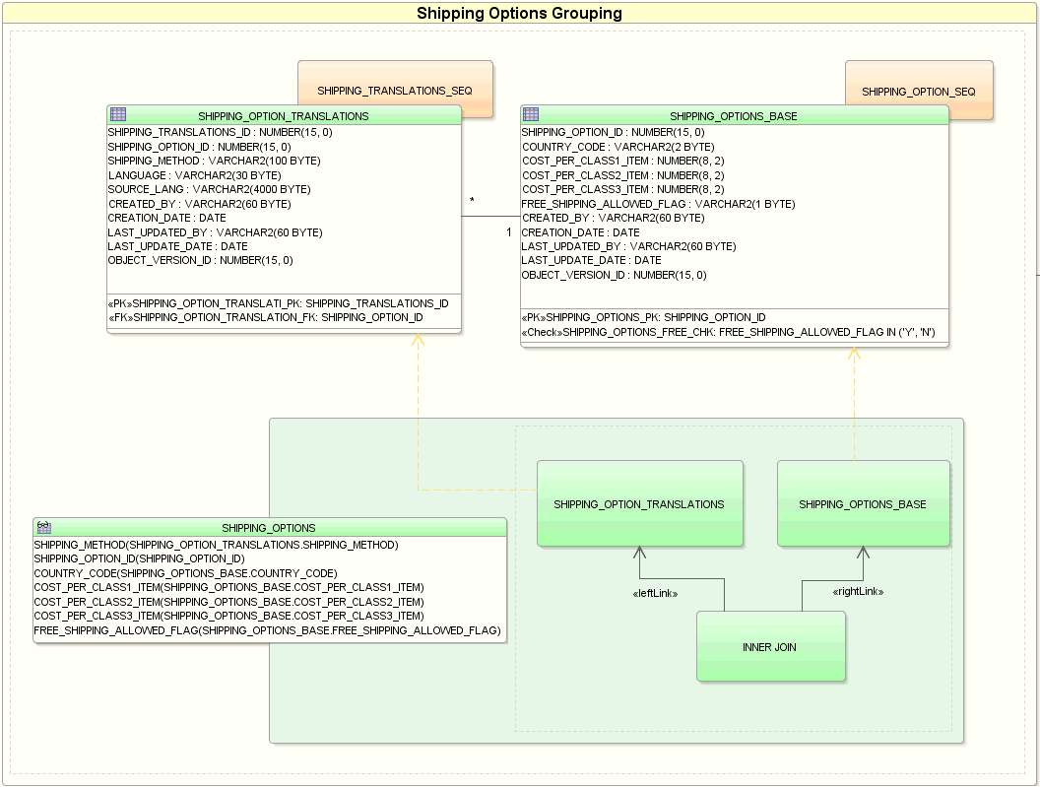
Task: Select the SHIPPING_OPTIONS_BASE green query node
Action: pyautogui.click(x=864, y=503)
